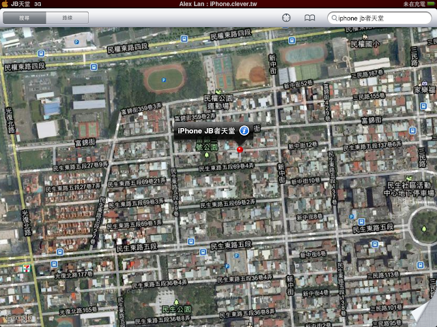
Task: Tap the 民權公園運動場 park icon
Action: tap(218, 91)
